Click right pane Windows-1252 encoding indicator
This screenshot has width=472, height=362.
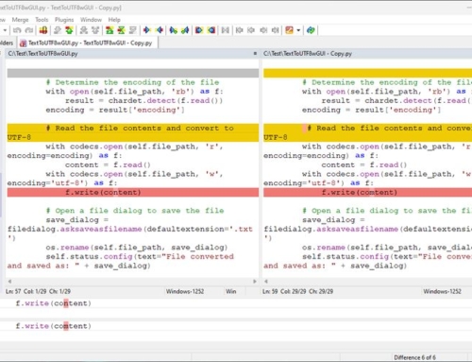[x=442, y=291]
